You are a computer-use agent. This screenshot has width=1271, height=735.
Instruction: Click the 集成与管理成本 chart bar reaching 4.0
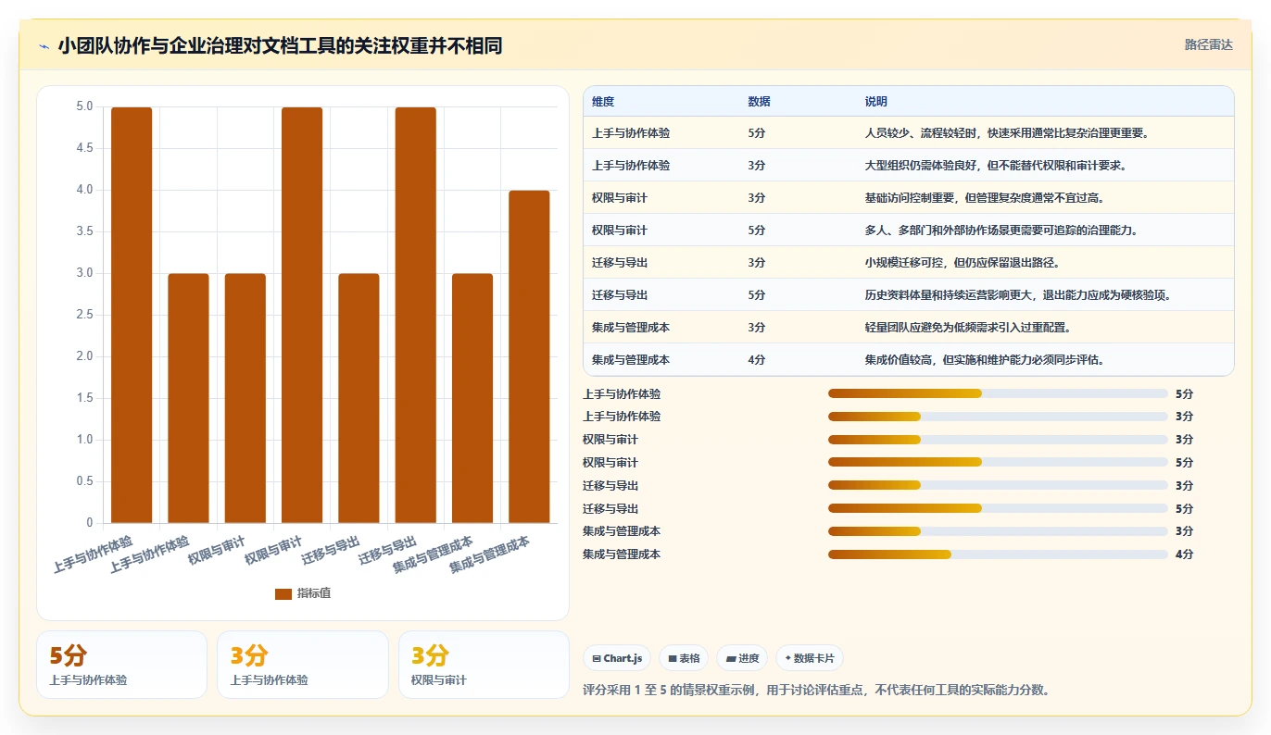529,356
